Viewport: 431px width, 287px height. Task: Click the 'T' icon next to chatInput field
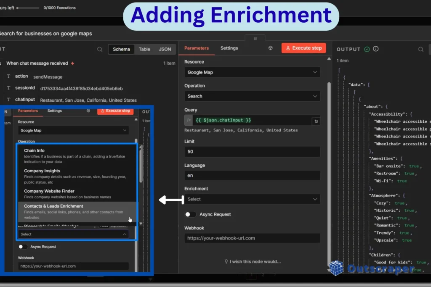coord(9,100)
